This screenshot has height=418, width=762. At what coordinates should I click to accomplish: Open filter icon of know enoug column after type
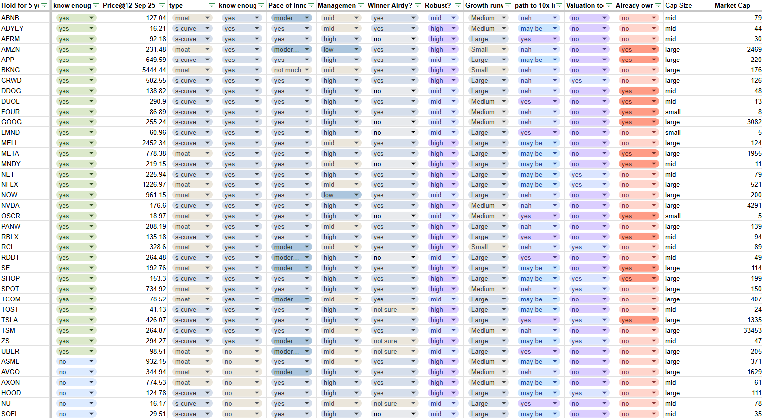[x=261, y=5]
